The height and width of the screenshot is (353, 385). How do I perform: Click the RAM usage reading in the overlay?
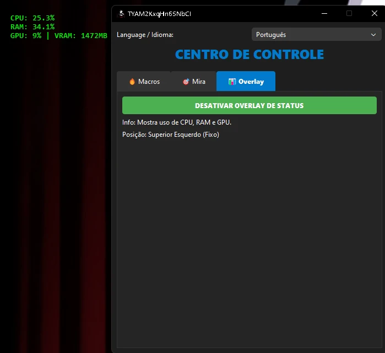pyautogui.click(x=32, y=26)
